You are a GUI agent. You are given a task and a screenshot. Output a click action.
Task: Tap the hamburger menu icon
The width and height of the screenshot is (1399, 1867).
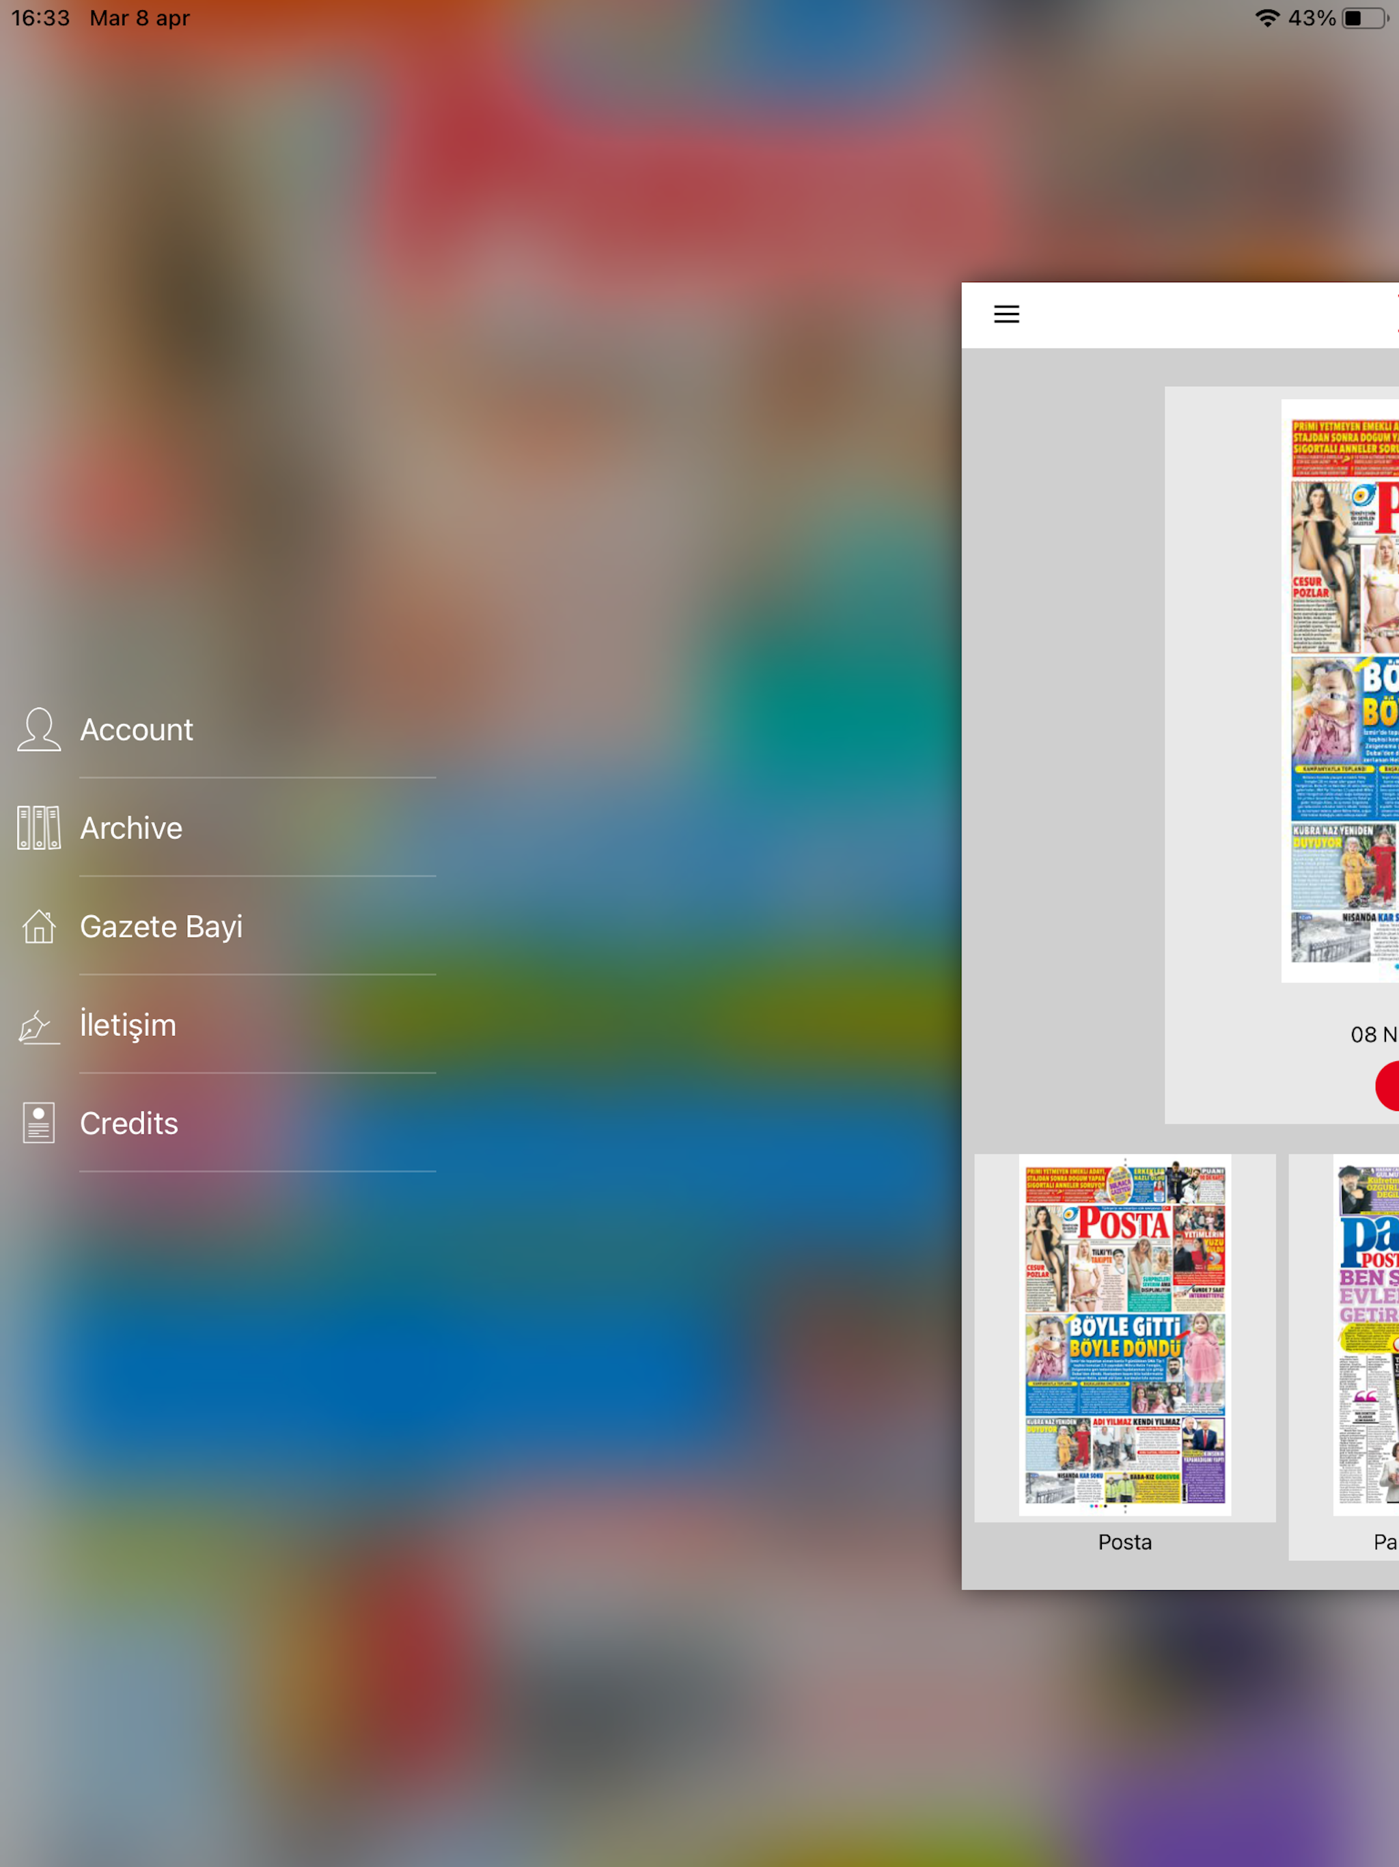pyautogui.click(x=1006, y=314)
